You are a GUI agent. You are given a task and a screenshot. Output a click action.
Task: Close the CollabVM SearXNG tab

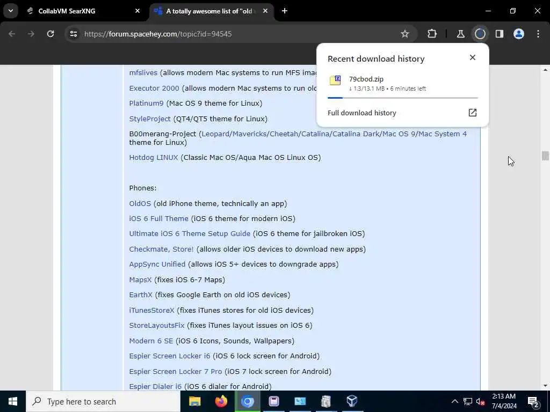[x=137, y=11]
